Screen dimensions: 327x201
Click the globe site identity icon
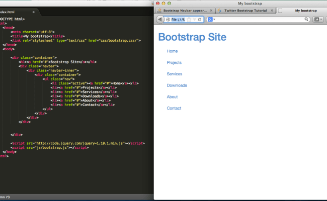tap(168, 20)
